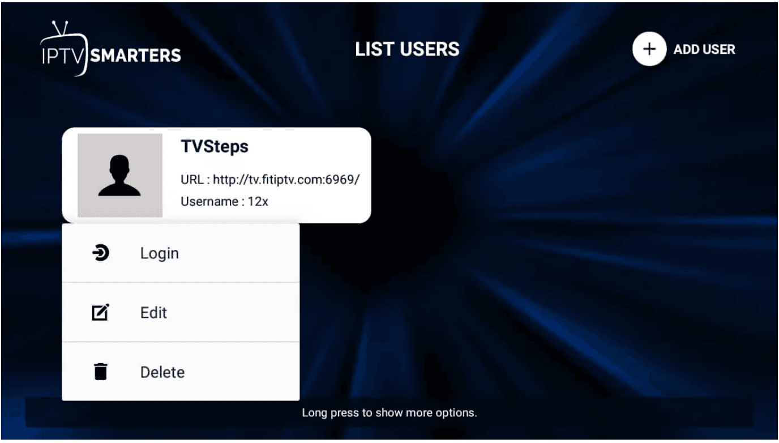
Task: Select Delete from the context menu
Action: [x=162, y=372]
